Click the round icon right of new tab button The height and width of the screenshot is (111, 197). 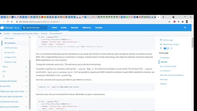click(173, 17)
